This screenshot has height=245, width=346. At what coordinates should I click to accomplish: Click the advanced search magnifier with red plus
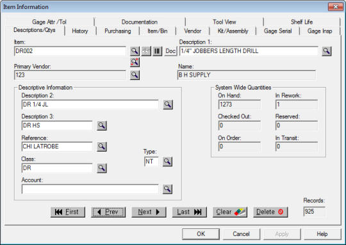click(135, 62)
